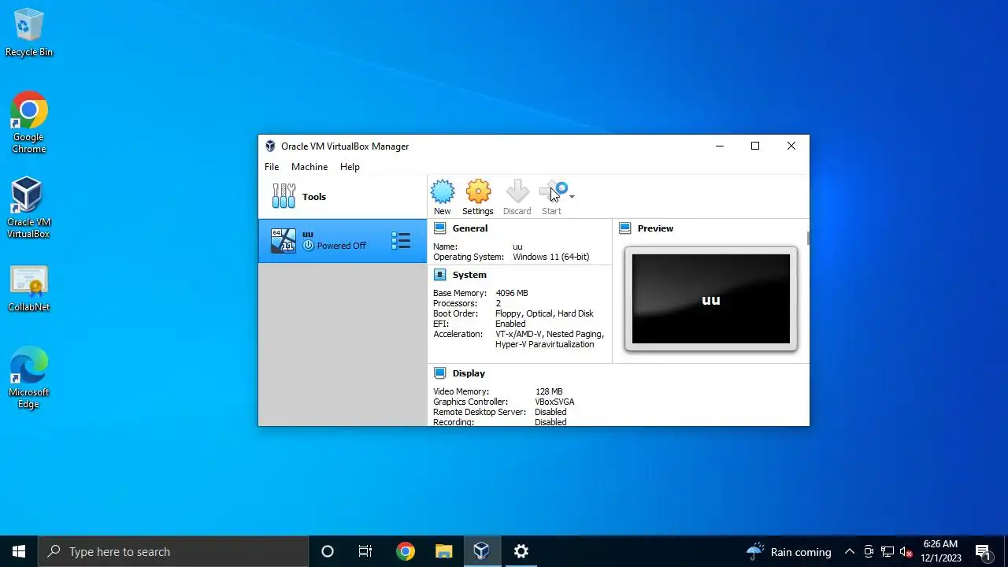Click the VirtualBox title bar app icon
This screenshot has width=1008, height=567.
270,146
